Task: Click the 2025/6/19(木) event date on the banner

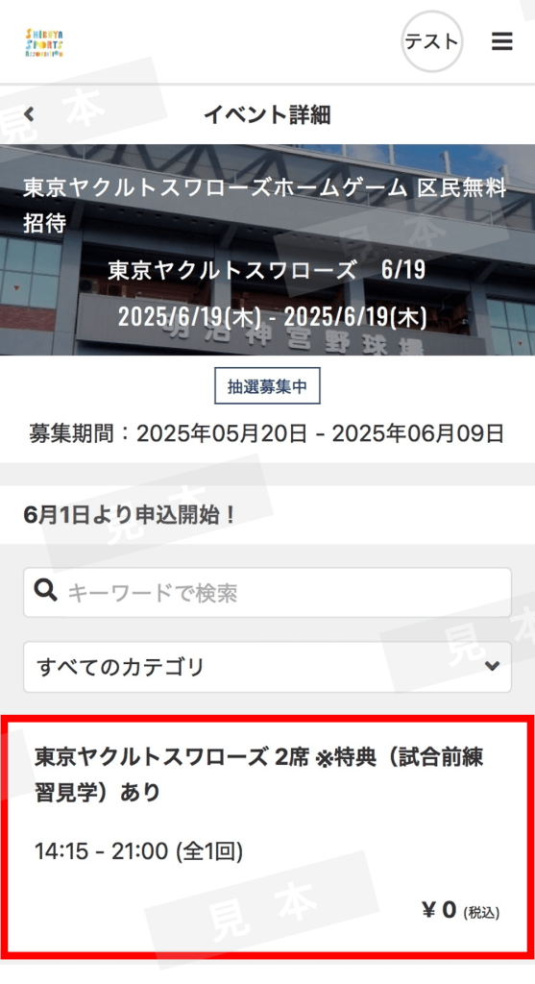Action: [x=273, y=317]
